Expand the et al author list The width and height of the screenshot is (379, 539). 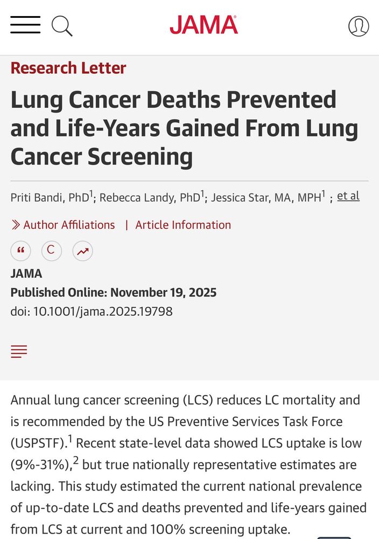tap(348, 196)
